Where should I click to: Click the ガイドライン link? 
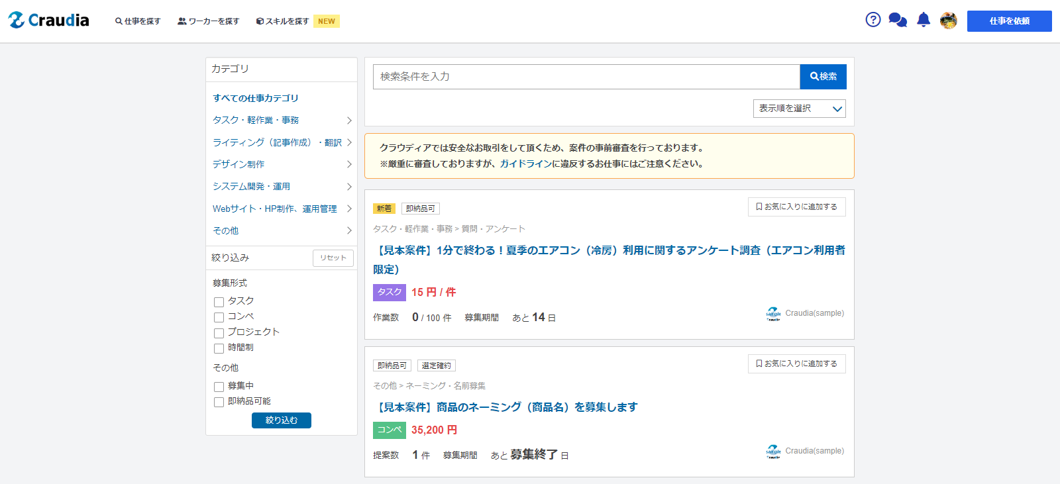[x=526, y=164]
